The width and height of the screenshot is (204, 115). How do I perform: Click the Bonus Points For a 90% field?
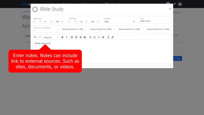[x=130, y=29]
